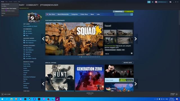Browse Early Access genre

click(x=27, y=66)
